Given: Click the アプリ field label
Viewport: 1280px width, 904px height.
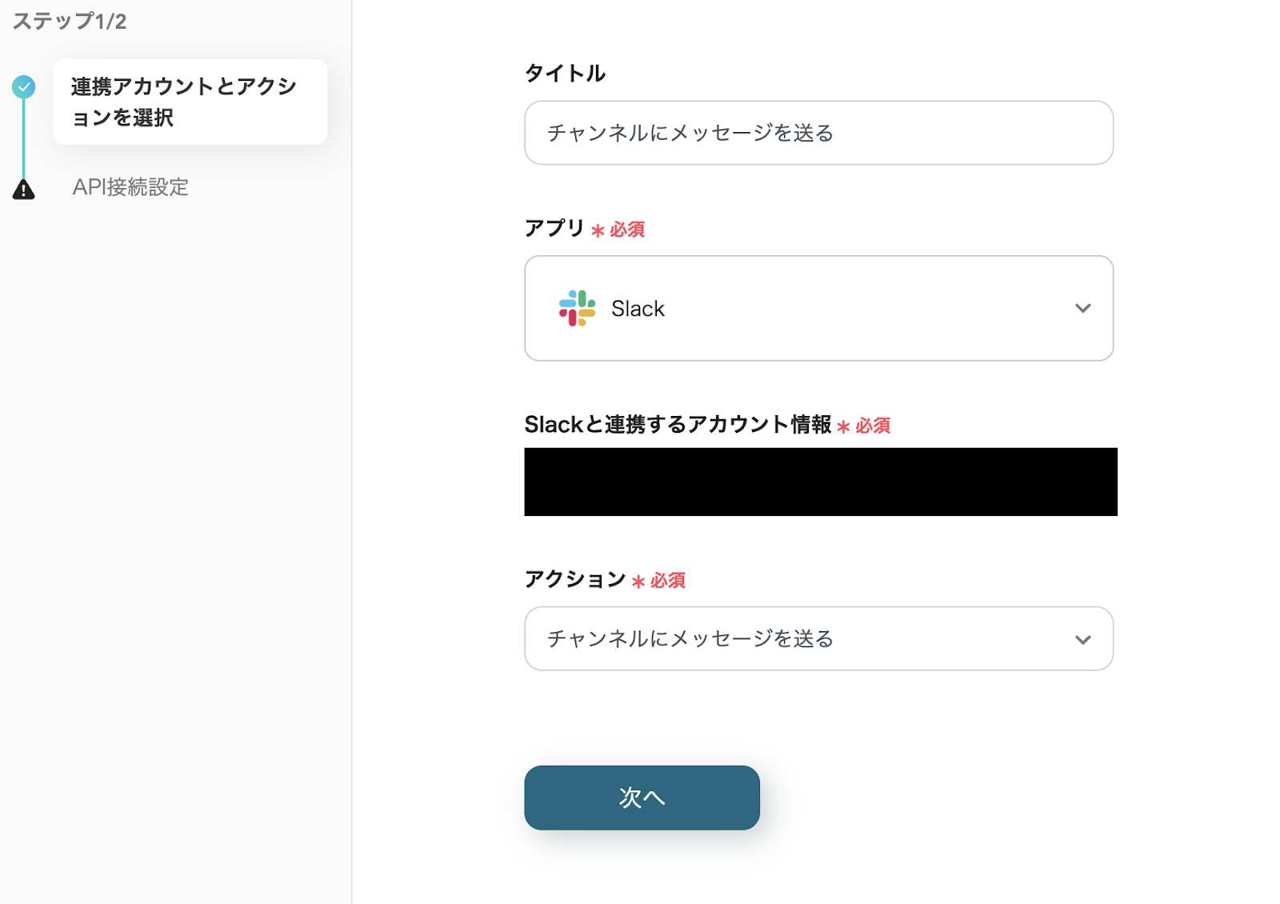Looking at the screenshot, I should pos(554,228).
